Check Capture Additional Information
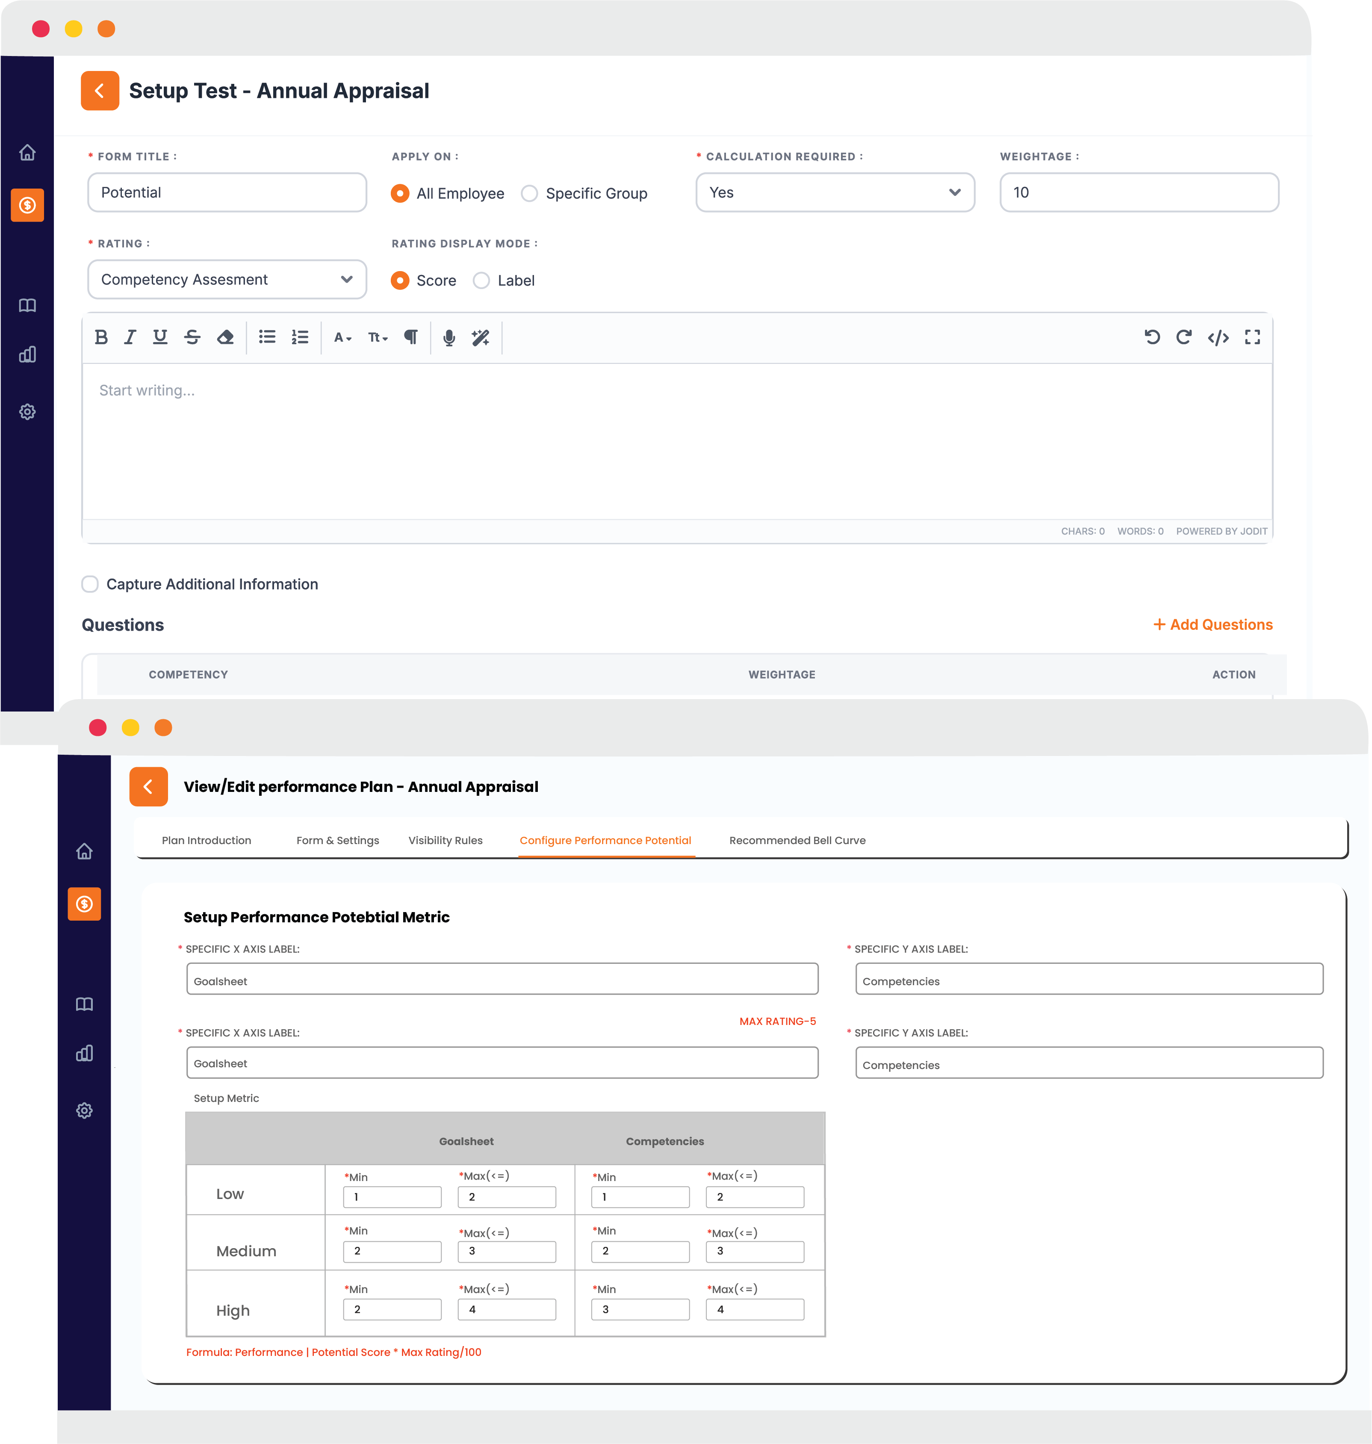1372x1444 pixels. (x=90, y=584)
